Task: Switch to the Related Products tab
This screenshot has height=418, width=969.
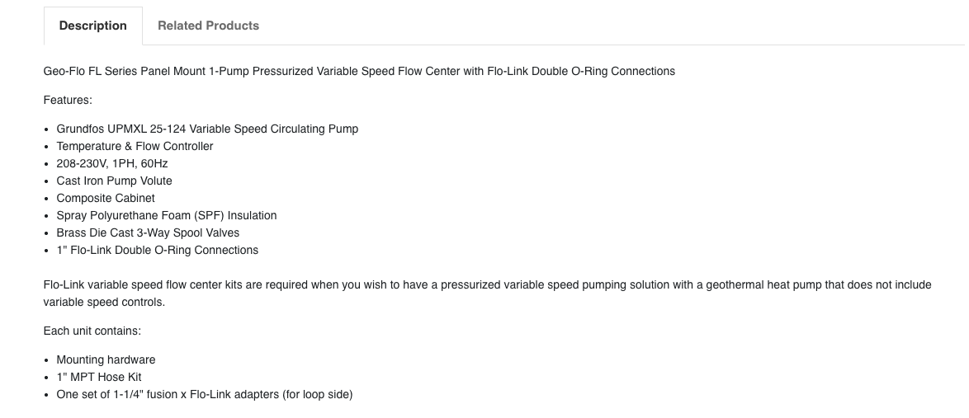Action: (x=208, y=26)
